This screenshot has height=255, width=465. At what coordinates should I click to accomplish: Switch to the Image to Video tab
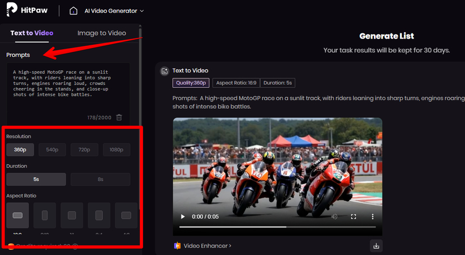coord(102,33)
